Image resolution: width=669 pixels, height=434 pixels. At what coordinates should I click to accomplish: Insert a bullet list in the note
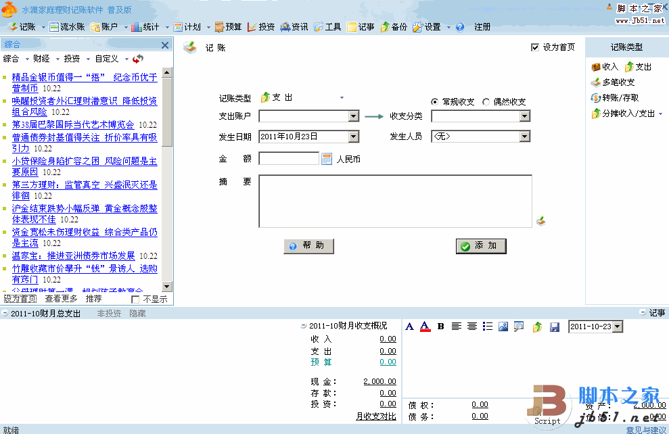click(488, 327)
